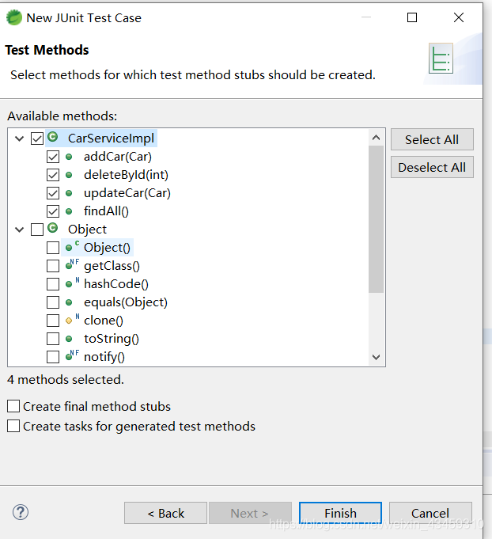Click the Test Methods wizard banner icon
The width and height of the screenshot is (492, 539).
point(441,58)
